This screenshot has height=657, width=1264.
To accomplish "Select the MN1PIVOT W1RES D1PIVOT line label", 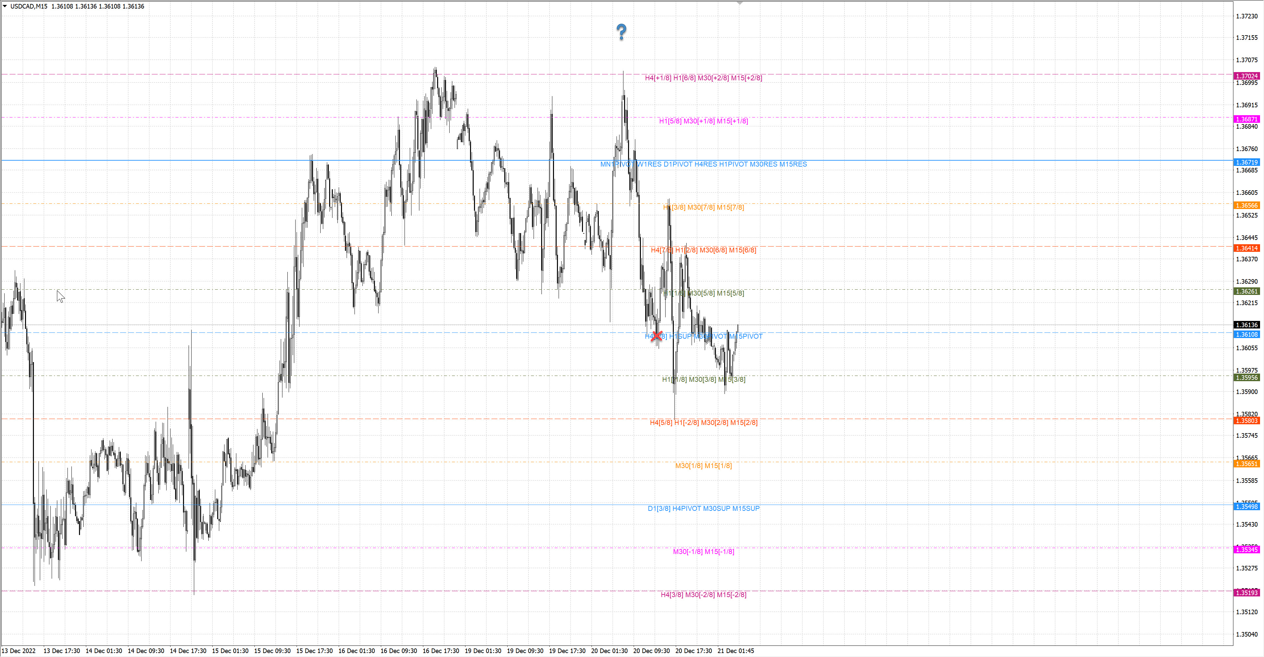I will pyautogui.click(x=703, y=164).
